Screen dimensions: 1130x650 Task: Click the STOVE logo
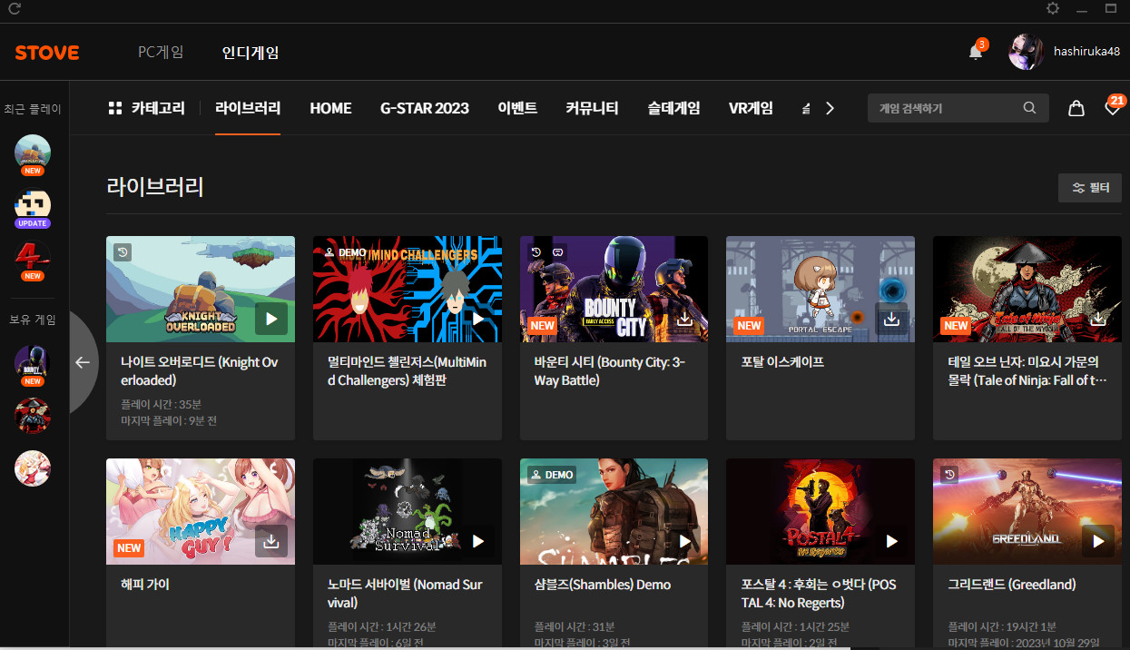point(47,53)
